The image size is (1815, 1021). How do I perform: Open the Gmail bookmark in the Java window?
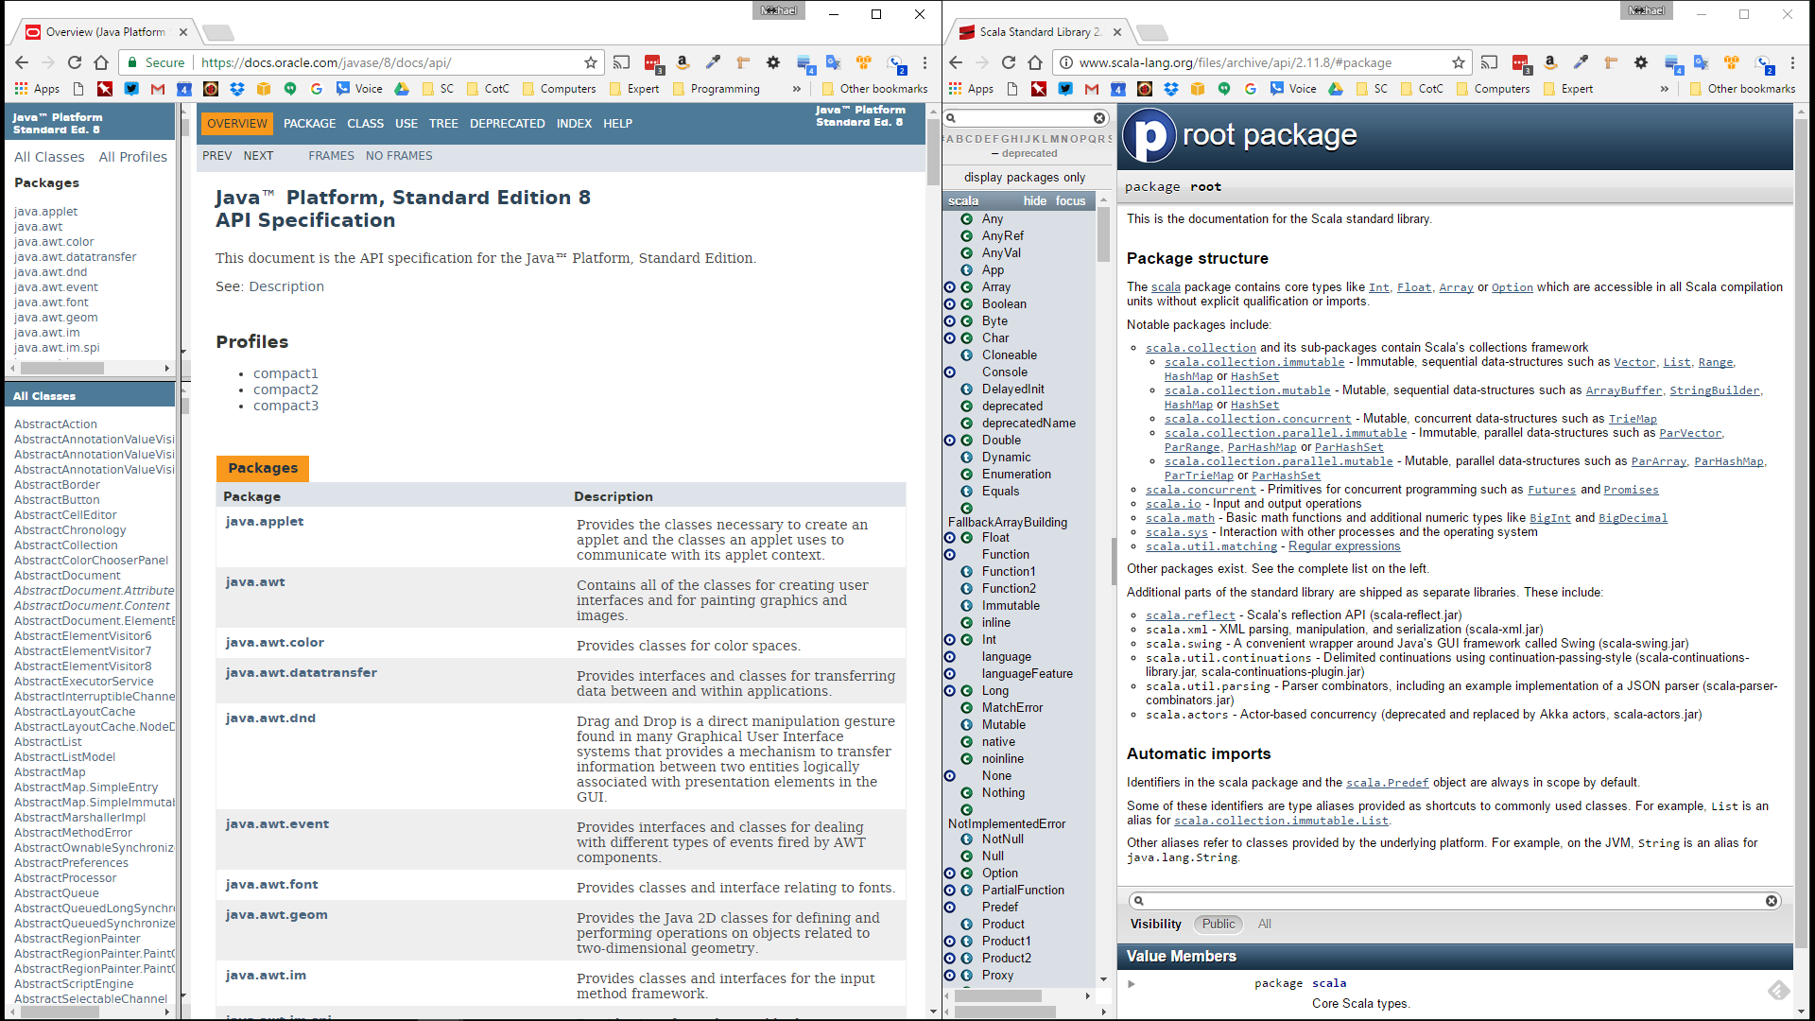pyautogui.click(x=158, y=89)
